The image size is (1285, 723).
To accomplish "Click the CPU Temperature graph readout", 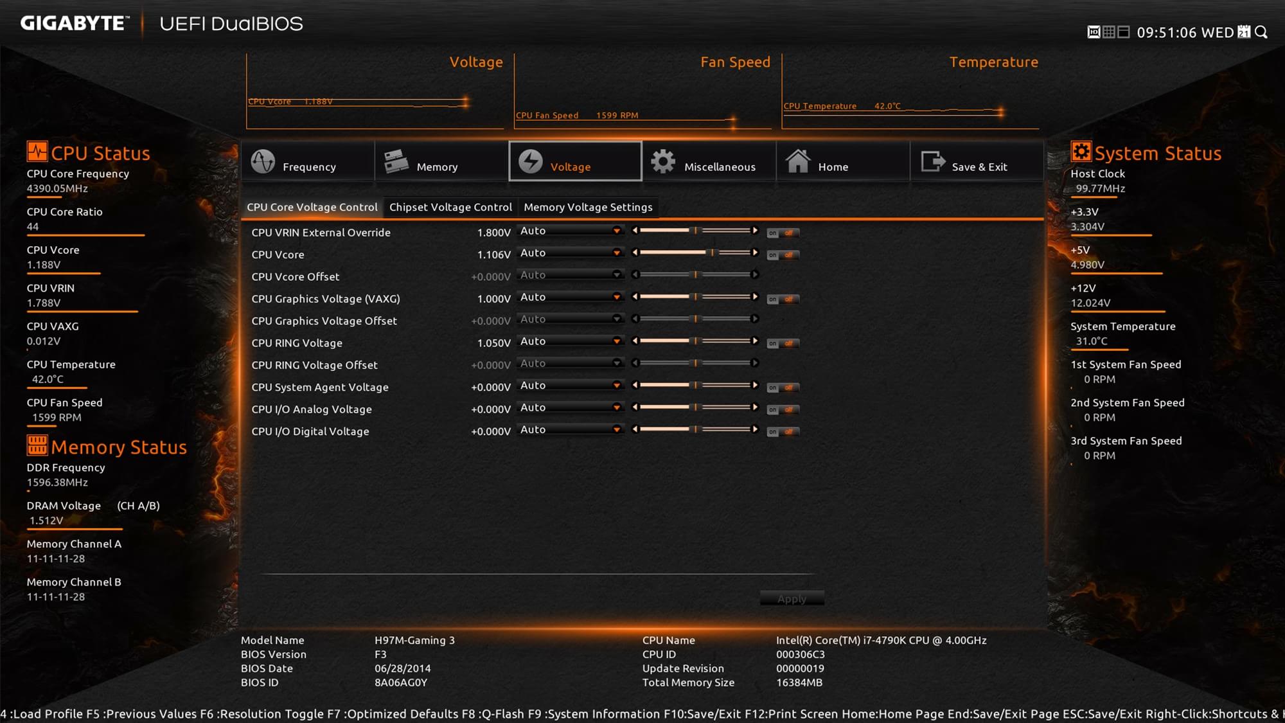I will pos(842,106).
